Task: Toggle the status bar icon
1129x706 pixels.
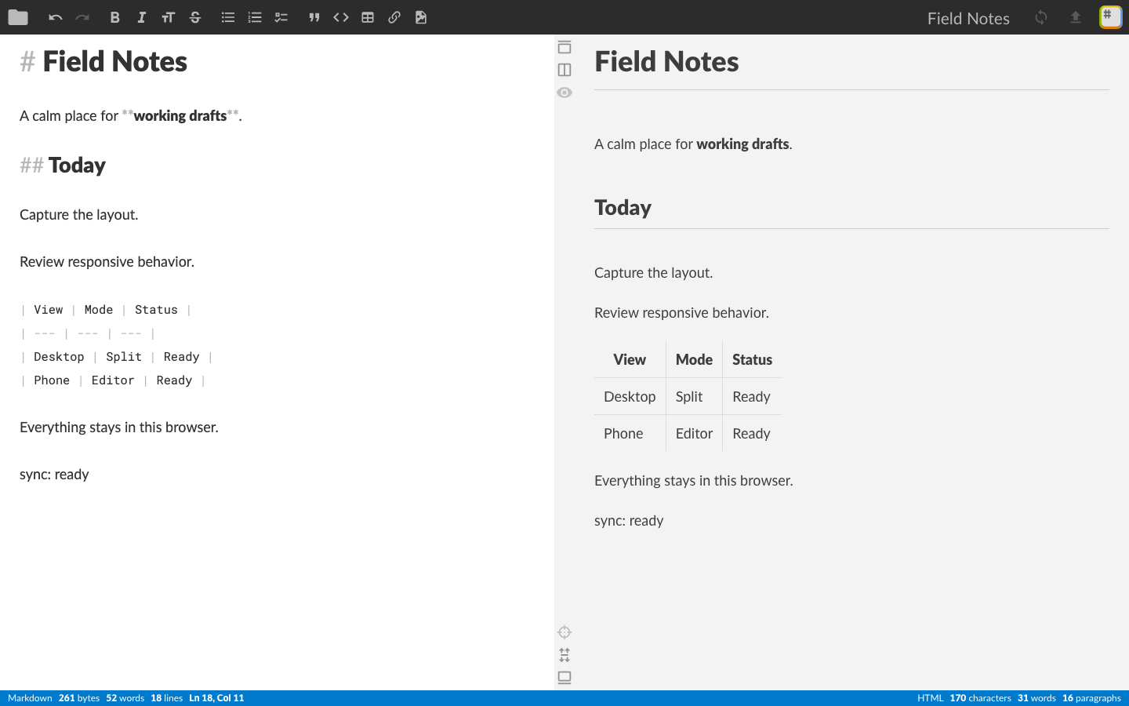Action: [564, 678]
